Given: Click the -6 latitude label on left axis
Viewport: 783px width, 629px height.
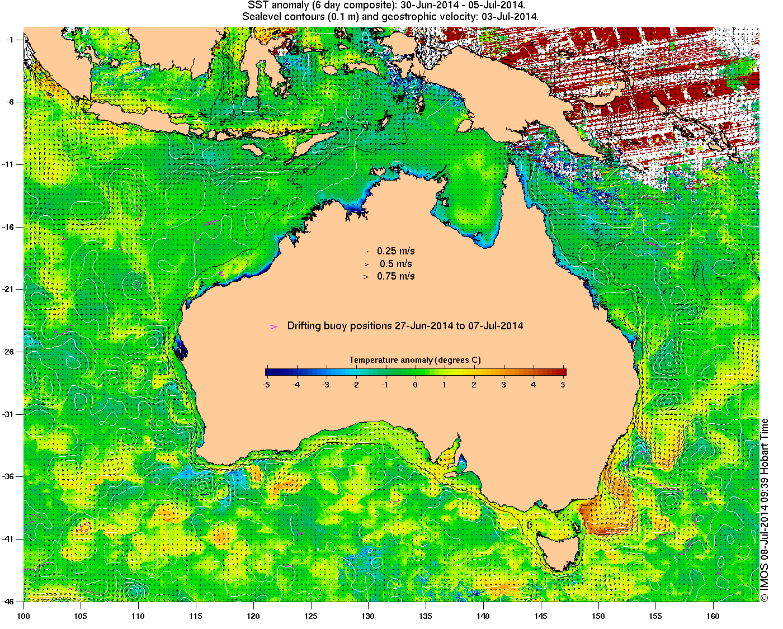Looking at the screenshot, I should coord(11,102).
